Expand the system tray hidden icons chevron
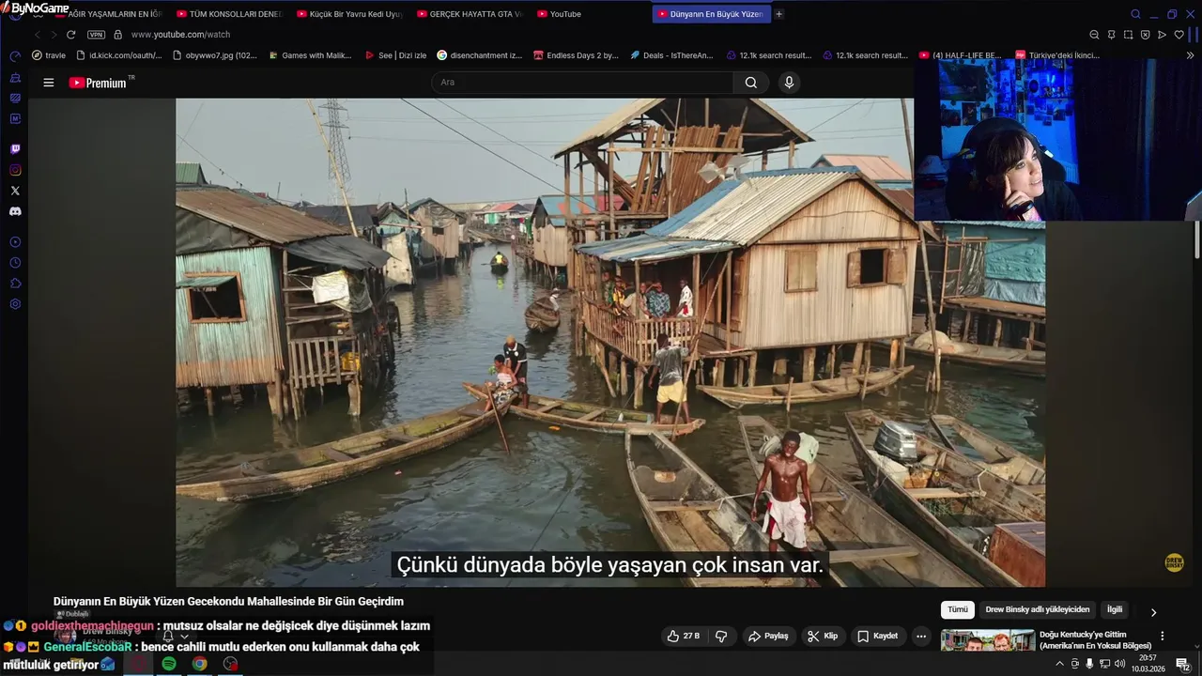The height and width of the screenshot is (676, 1202). pyautogui.click(x=1060, y=664)
